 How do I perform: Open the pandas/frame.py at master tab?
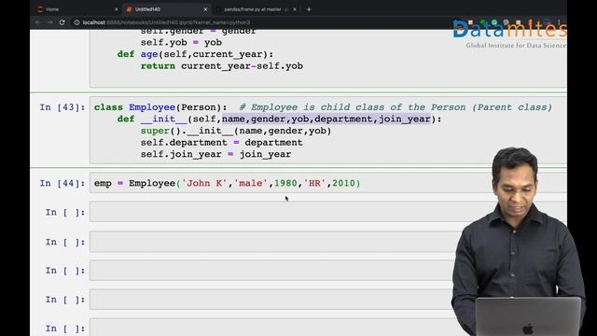click(255, 9)
